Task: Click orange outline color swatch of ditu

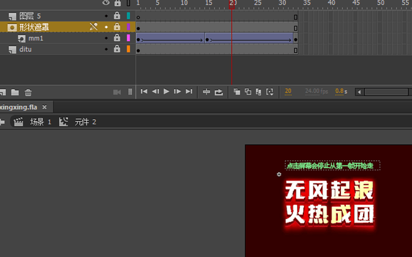Action: 128,49
